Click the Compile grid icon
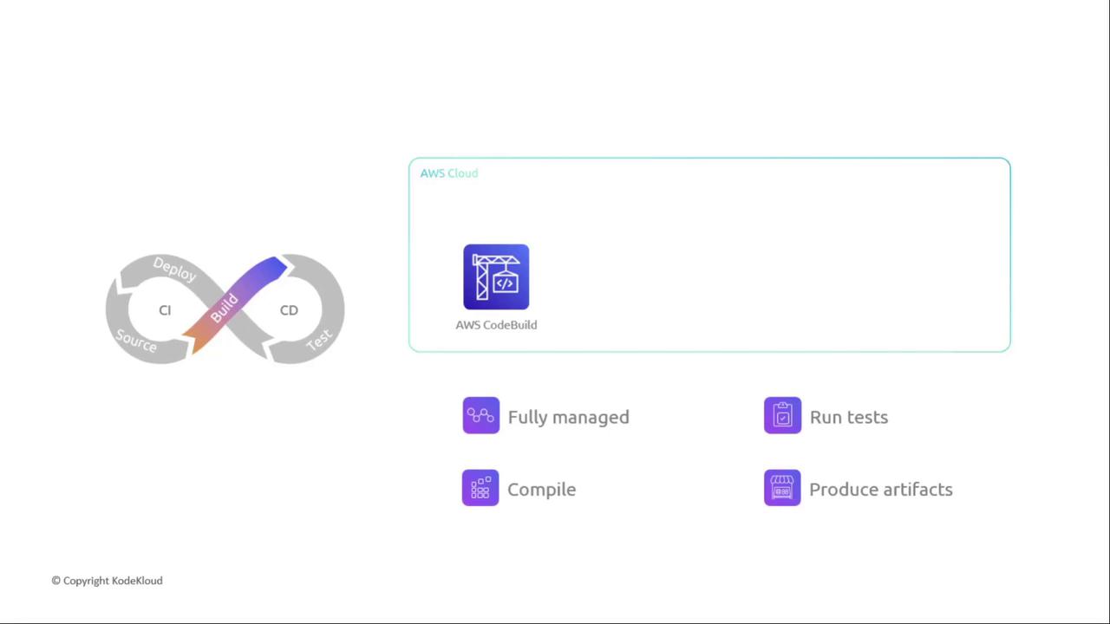This screenshot has width=1110, height=624. [x=480, y=488]
